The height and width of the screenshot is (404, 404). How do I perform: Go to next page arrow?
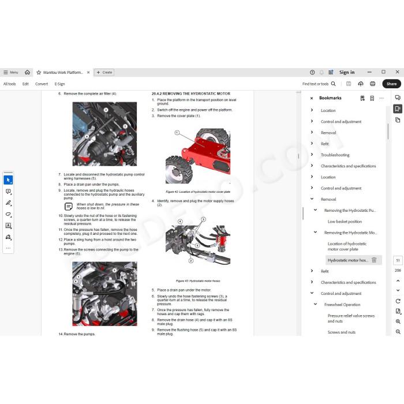(x=398, y=290)
